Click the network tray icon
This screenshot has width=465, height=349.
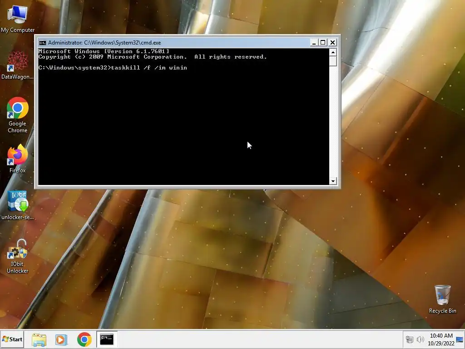point(410,339)
